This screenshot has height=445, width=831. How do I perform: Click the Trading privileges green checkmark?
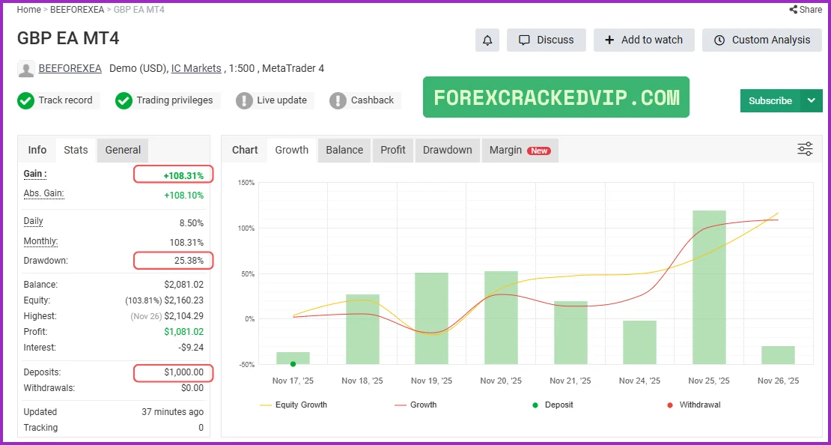click(124, 100)
